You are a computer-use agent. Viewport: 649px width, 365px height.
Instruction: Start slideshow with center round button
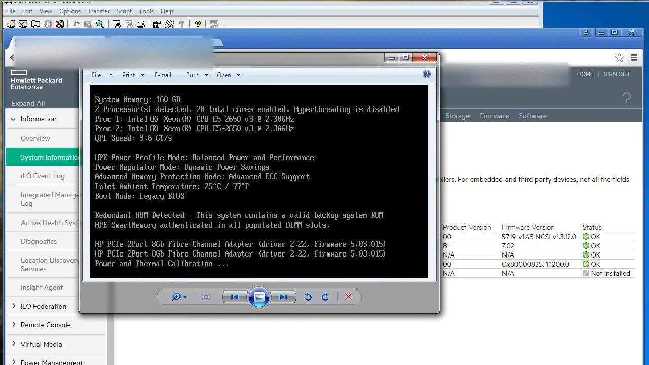pyautogui.click(x=259, y=297)
